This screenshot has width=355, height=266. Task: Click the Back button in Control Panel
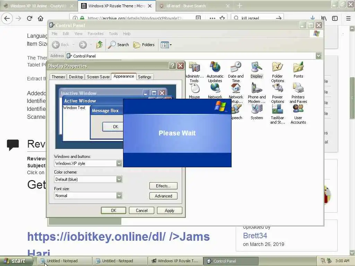coord(60,45)
